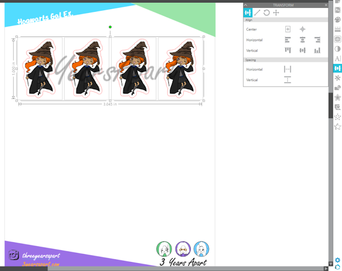
Task: Click the vertical scrollbar thumb
Action: [x=331, y=105]
